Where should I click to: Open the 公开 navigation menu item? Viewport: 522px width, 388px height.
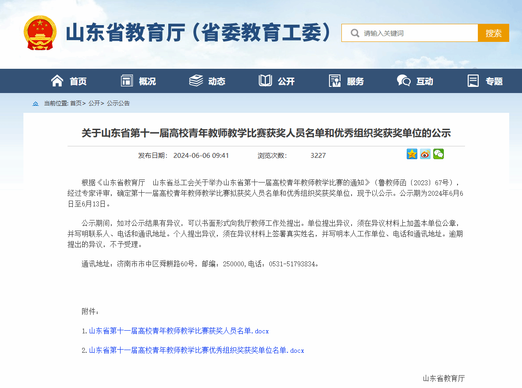tap(286, 81)
